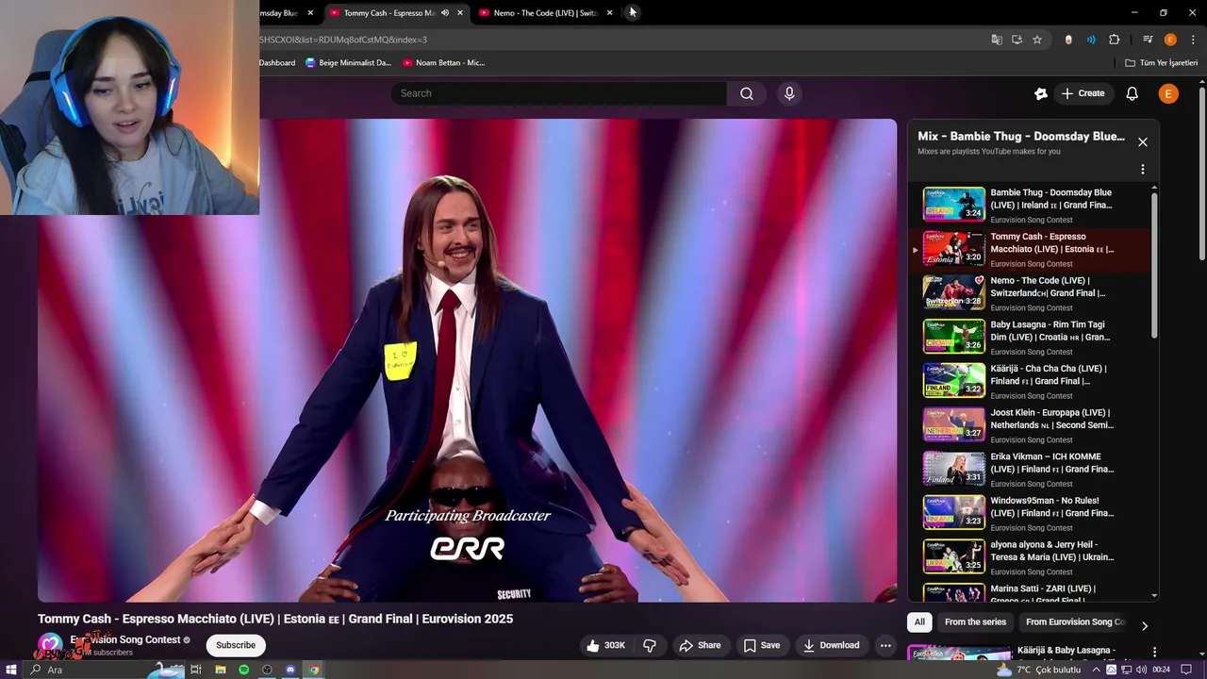Viewport: 1207px width, 679px height.
Task: Download the video
Action: click(831, 645)
